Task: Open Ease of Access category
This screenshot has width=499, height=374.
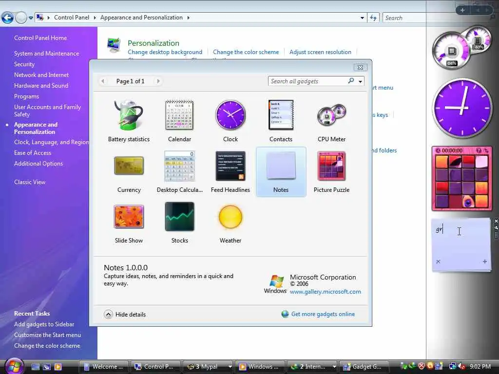Action: pyautogui.click(x=33, y=153)
